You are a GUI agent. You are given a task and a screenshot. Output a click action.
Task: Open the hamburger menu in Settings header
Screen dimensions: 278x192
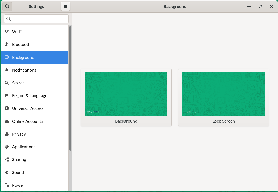coord(66,6)
